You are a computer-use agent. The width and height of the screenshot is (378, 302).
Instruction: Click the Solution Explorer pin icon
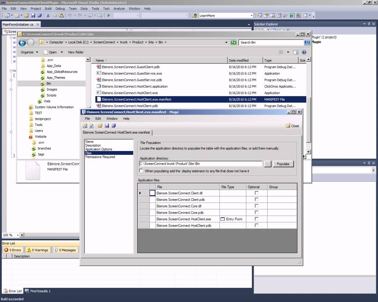point(369,24)
